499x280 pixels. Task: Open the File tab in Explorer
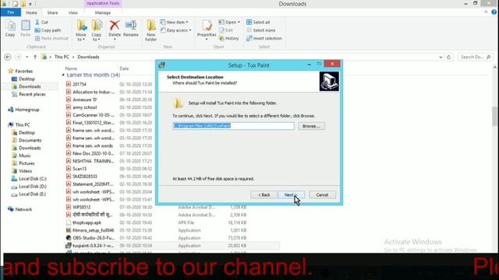[x=11, y=12]
